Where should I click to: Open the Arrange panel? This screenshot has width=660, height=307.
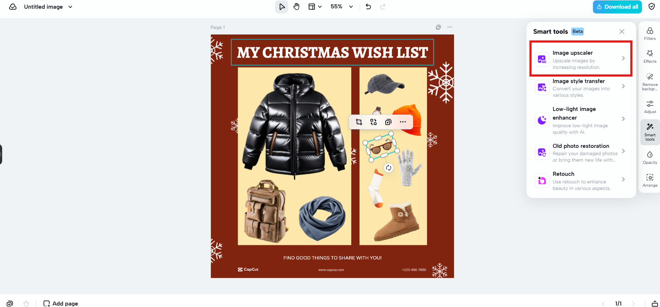pos(650,181)
